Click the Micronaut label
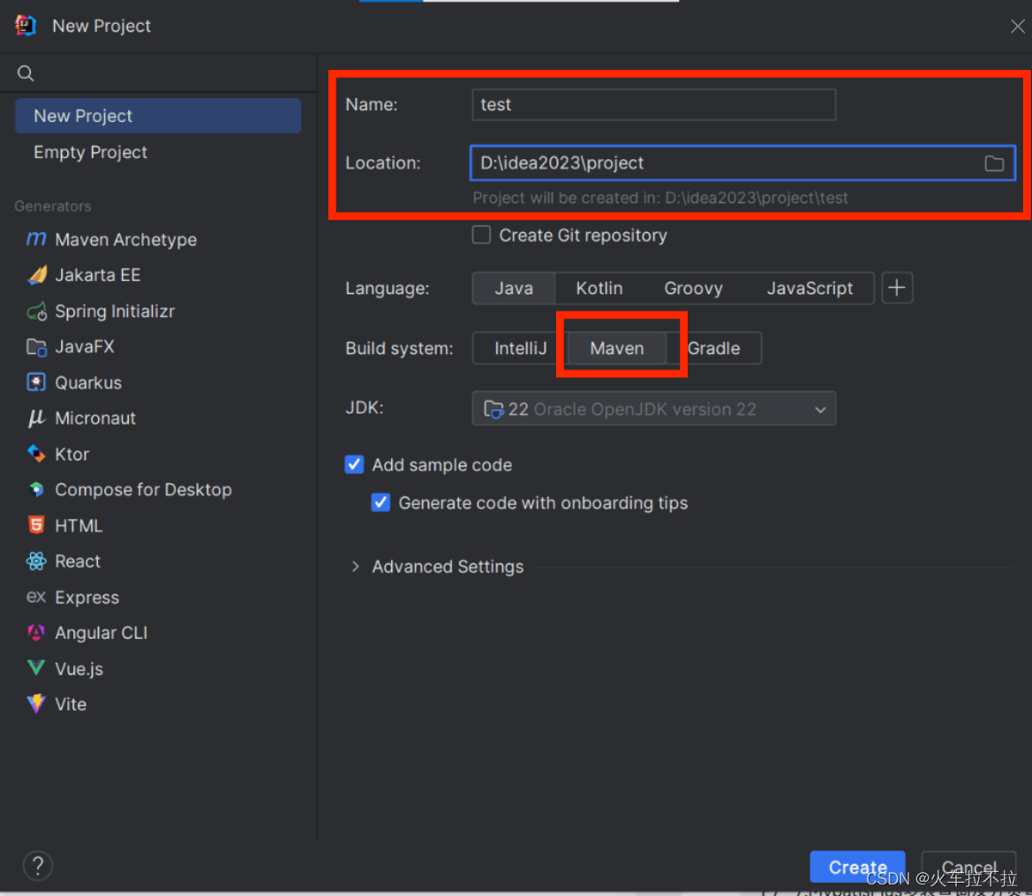Screen dimensions: 1032x896 pyautogui.click(x=95, y=418)
